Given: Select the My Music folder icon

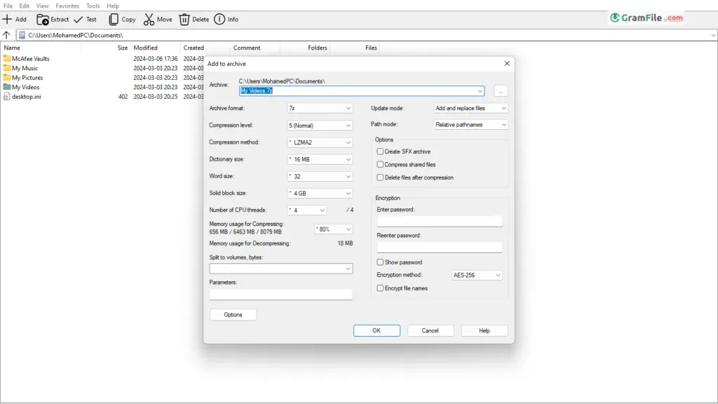Looking at the screenshot, I should click(6, 68).
